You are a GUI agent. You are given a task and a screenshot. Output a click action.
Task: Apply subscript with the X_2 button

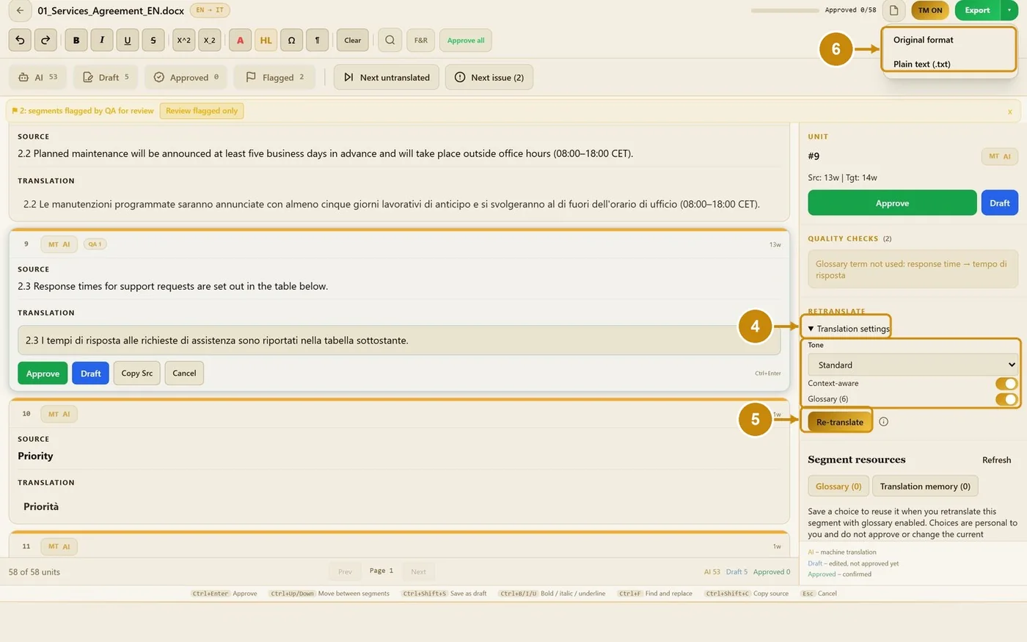click(x=209, y=40)
